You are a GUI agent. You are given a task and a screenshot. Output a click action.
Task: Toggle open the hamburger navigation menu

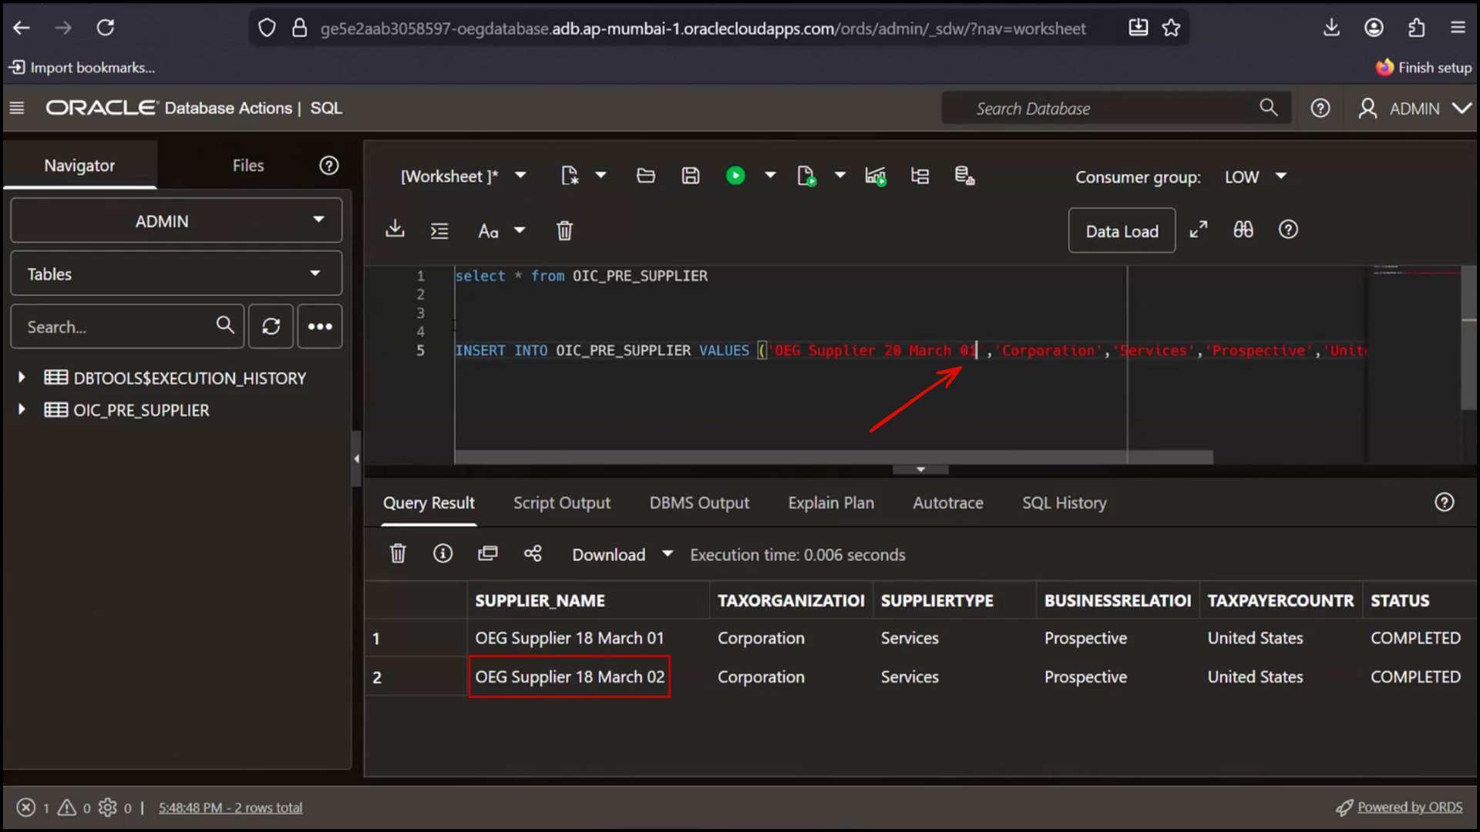[17, 108]
